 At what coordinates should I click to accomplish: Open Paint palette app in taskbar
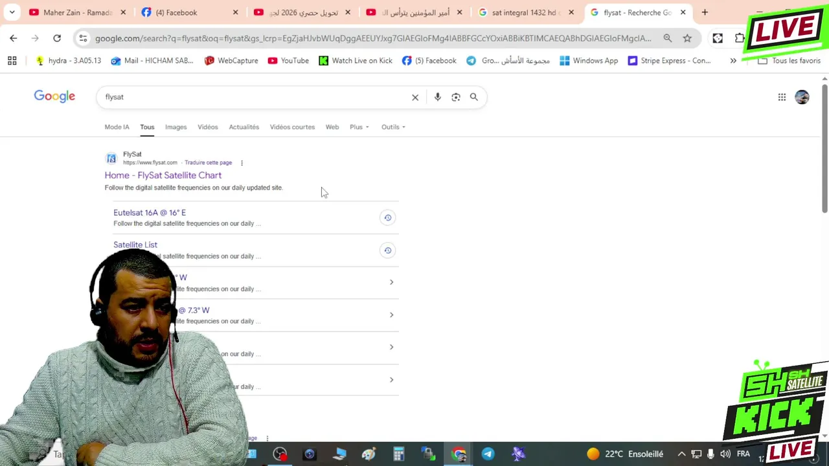point(369,454)
